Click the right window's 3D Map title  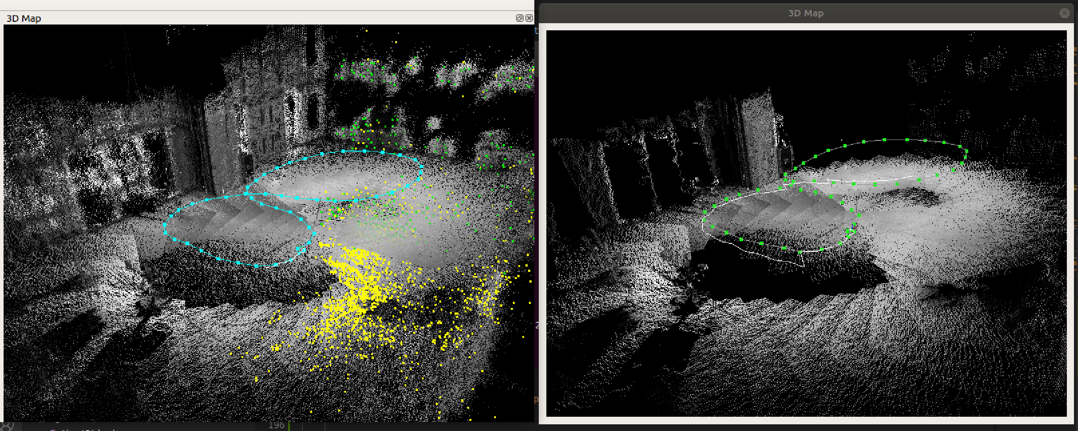[x=806, y=13]
